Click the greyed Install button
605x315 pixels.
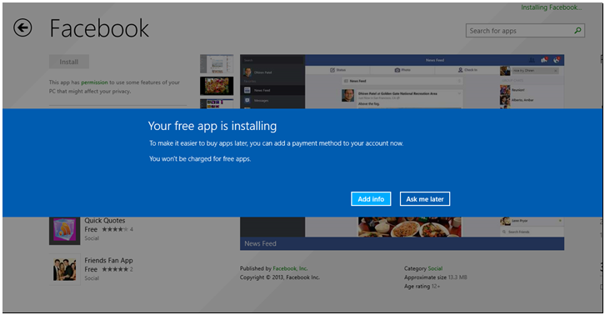[68, 62]
